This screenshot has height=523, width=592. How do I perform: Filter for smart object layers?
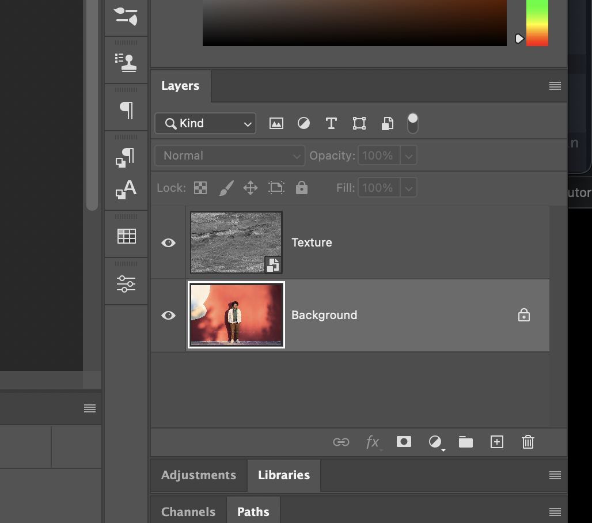[387, 123]
